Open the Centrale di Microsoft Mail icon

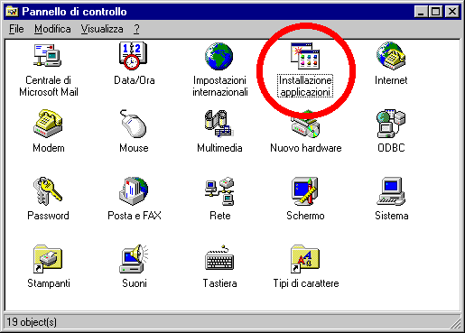coord(48,55)
